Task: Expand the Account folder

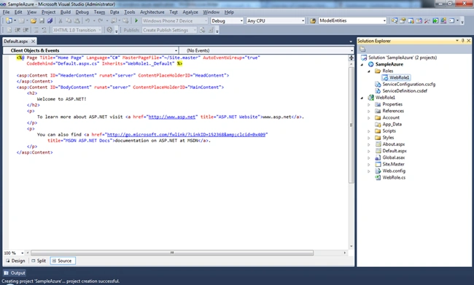Action: tap(369, 118)
